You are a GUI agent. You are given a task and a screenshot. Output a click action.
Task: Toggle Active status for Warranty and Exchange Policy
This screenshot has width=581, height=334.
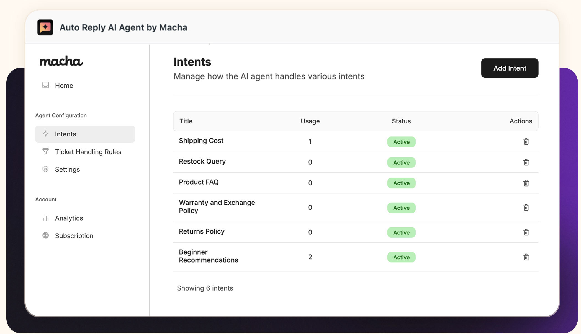coord(401,208)
